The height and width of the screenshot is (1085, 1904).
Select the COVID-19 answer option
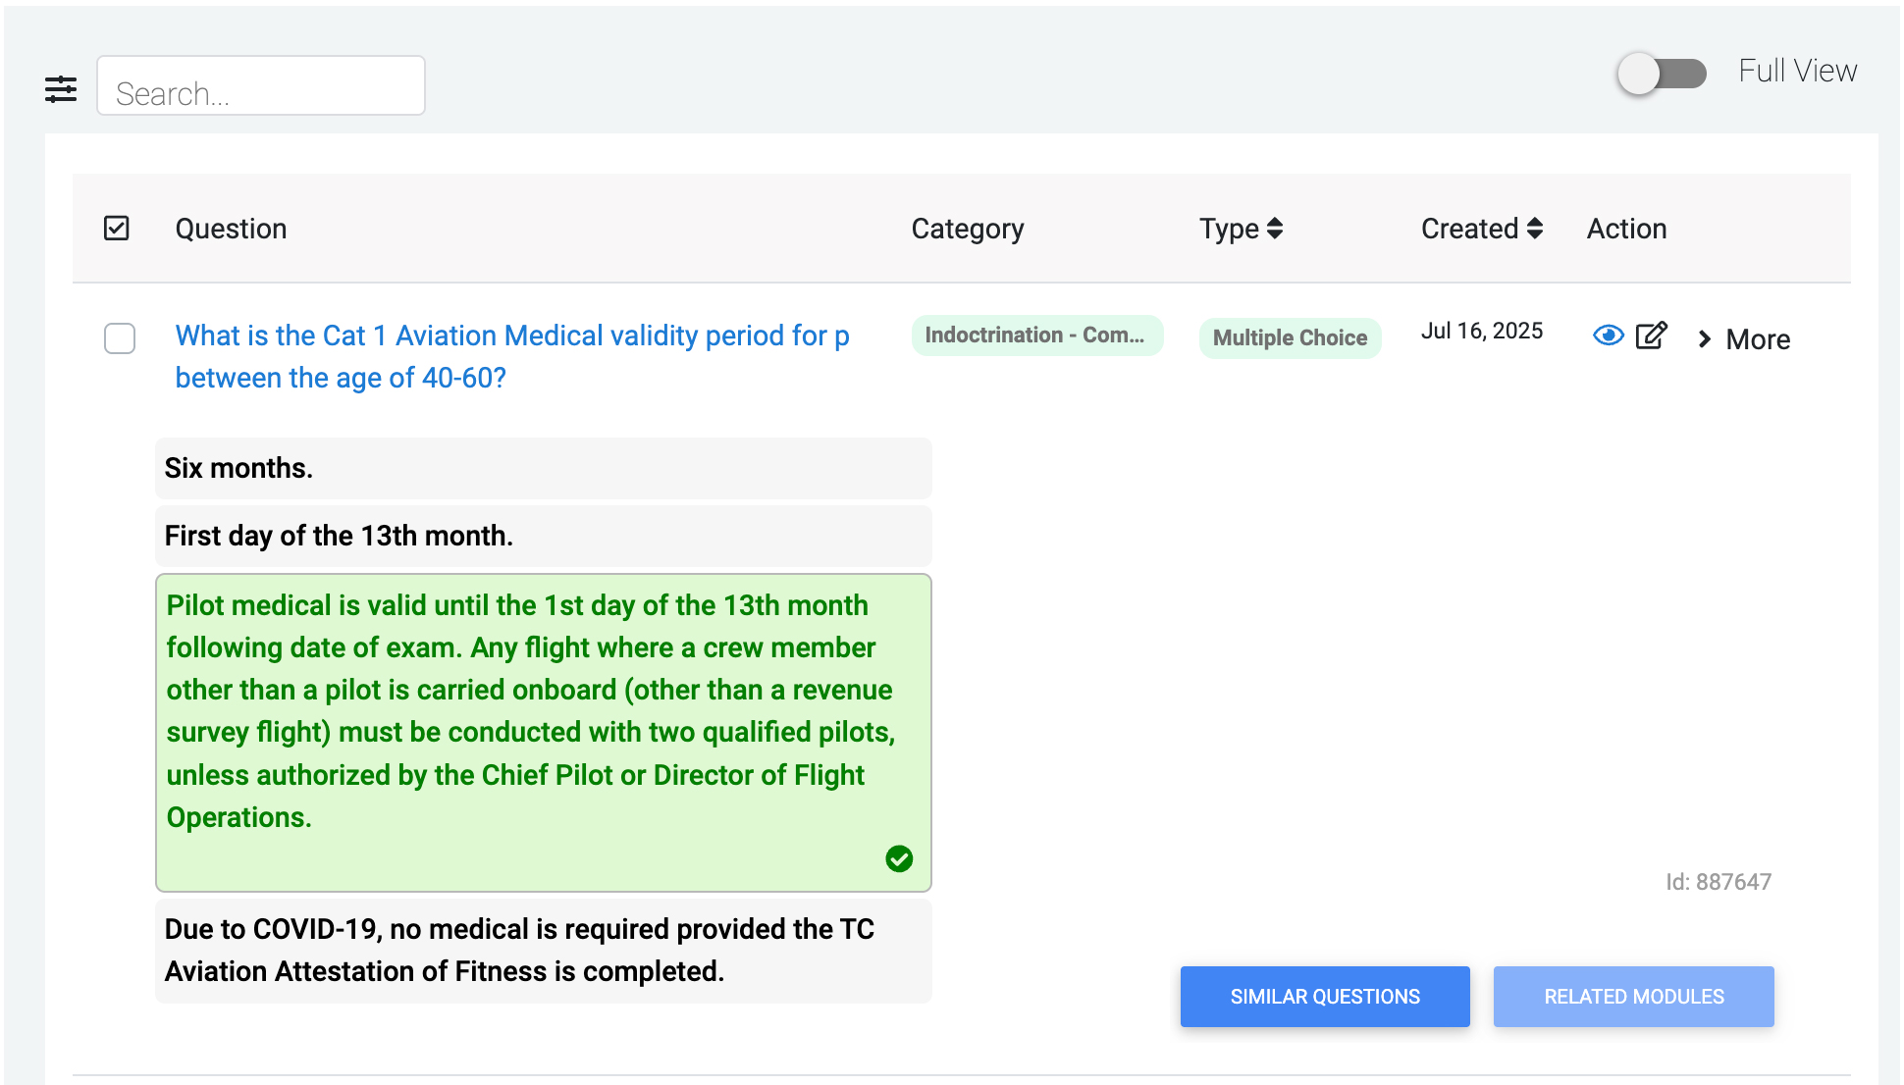coord(543,950)
